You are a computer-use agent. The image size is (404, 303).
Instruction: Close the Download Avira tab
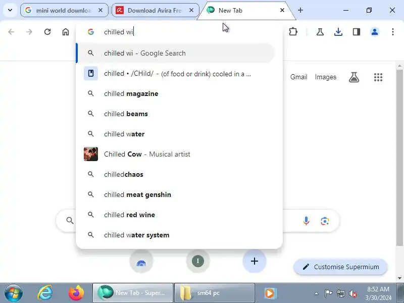pyautogui.click(x=191, y=10)
